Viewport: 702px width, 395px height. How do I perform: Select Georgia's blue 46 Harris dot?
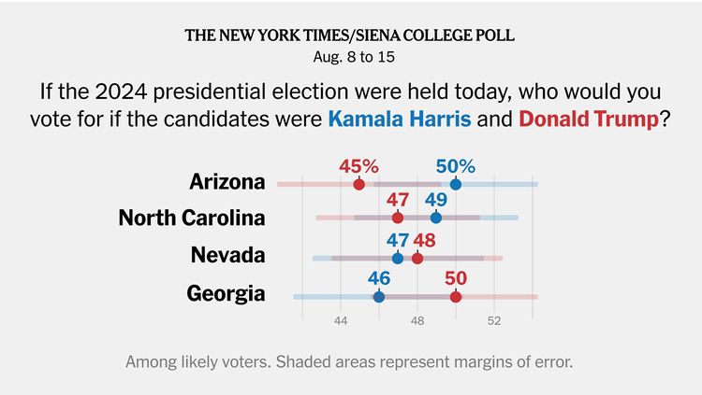[379, 297]
